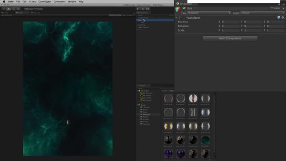This screenshot has height=161, width=286.
Task: Select Main Camera in the Hierarchy
Action: (x=143, y=27)
